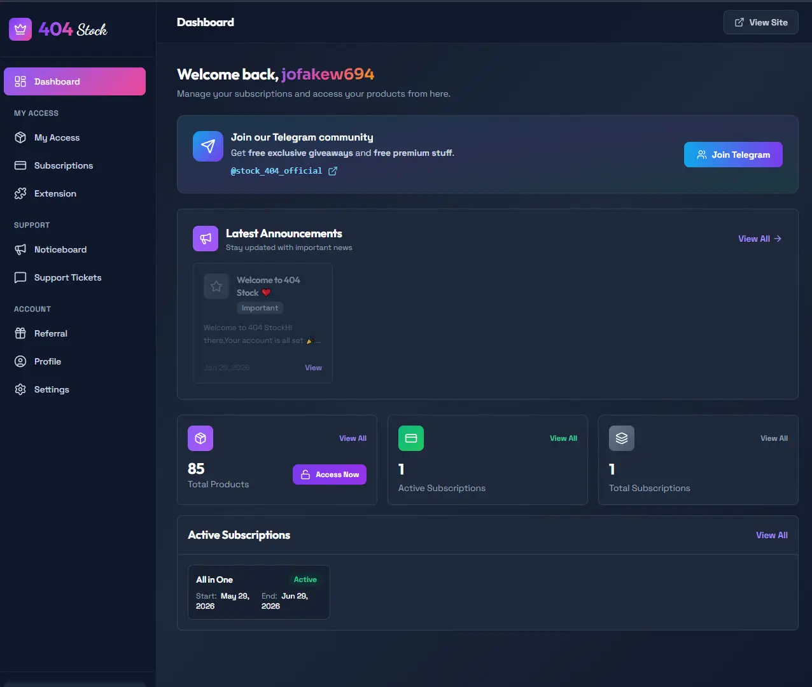
Task: Click View All in Active Subscriptions section header
Action: (772, 535)
